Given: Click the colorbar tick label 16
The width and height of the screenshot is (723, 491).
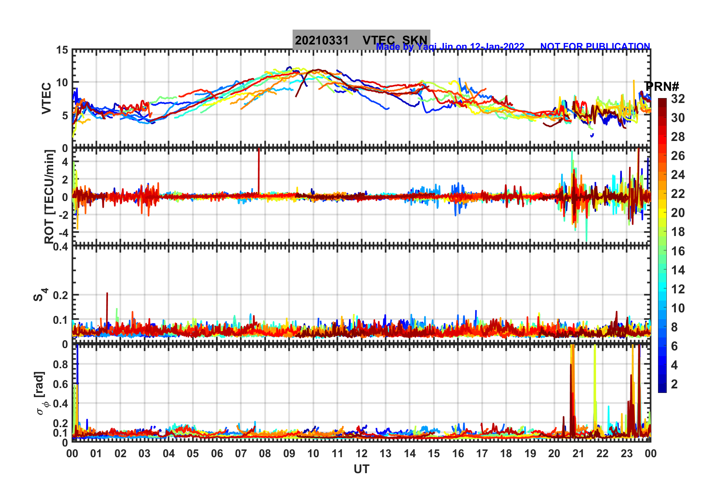Looking at the screenshot, I should tap(677, 251).
